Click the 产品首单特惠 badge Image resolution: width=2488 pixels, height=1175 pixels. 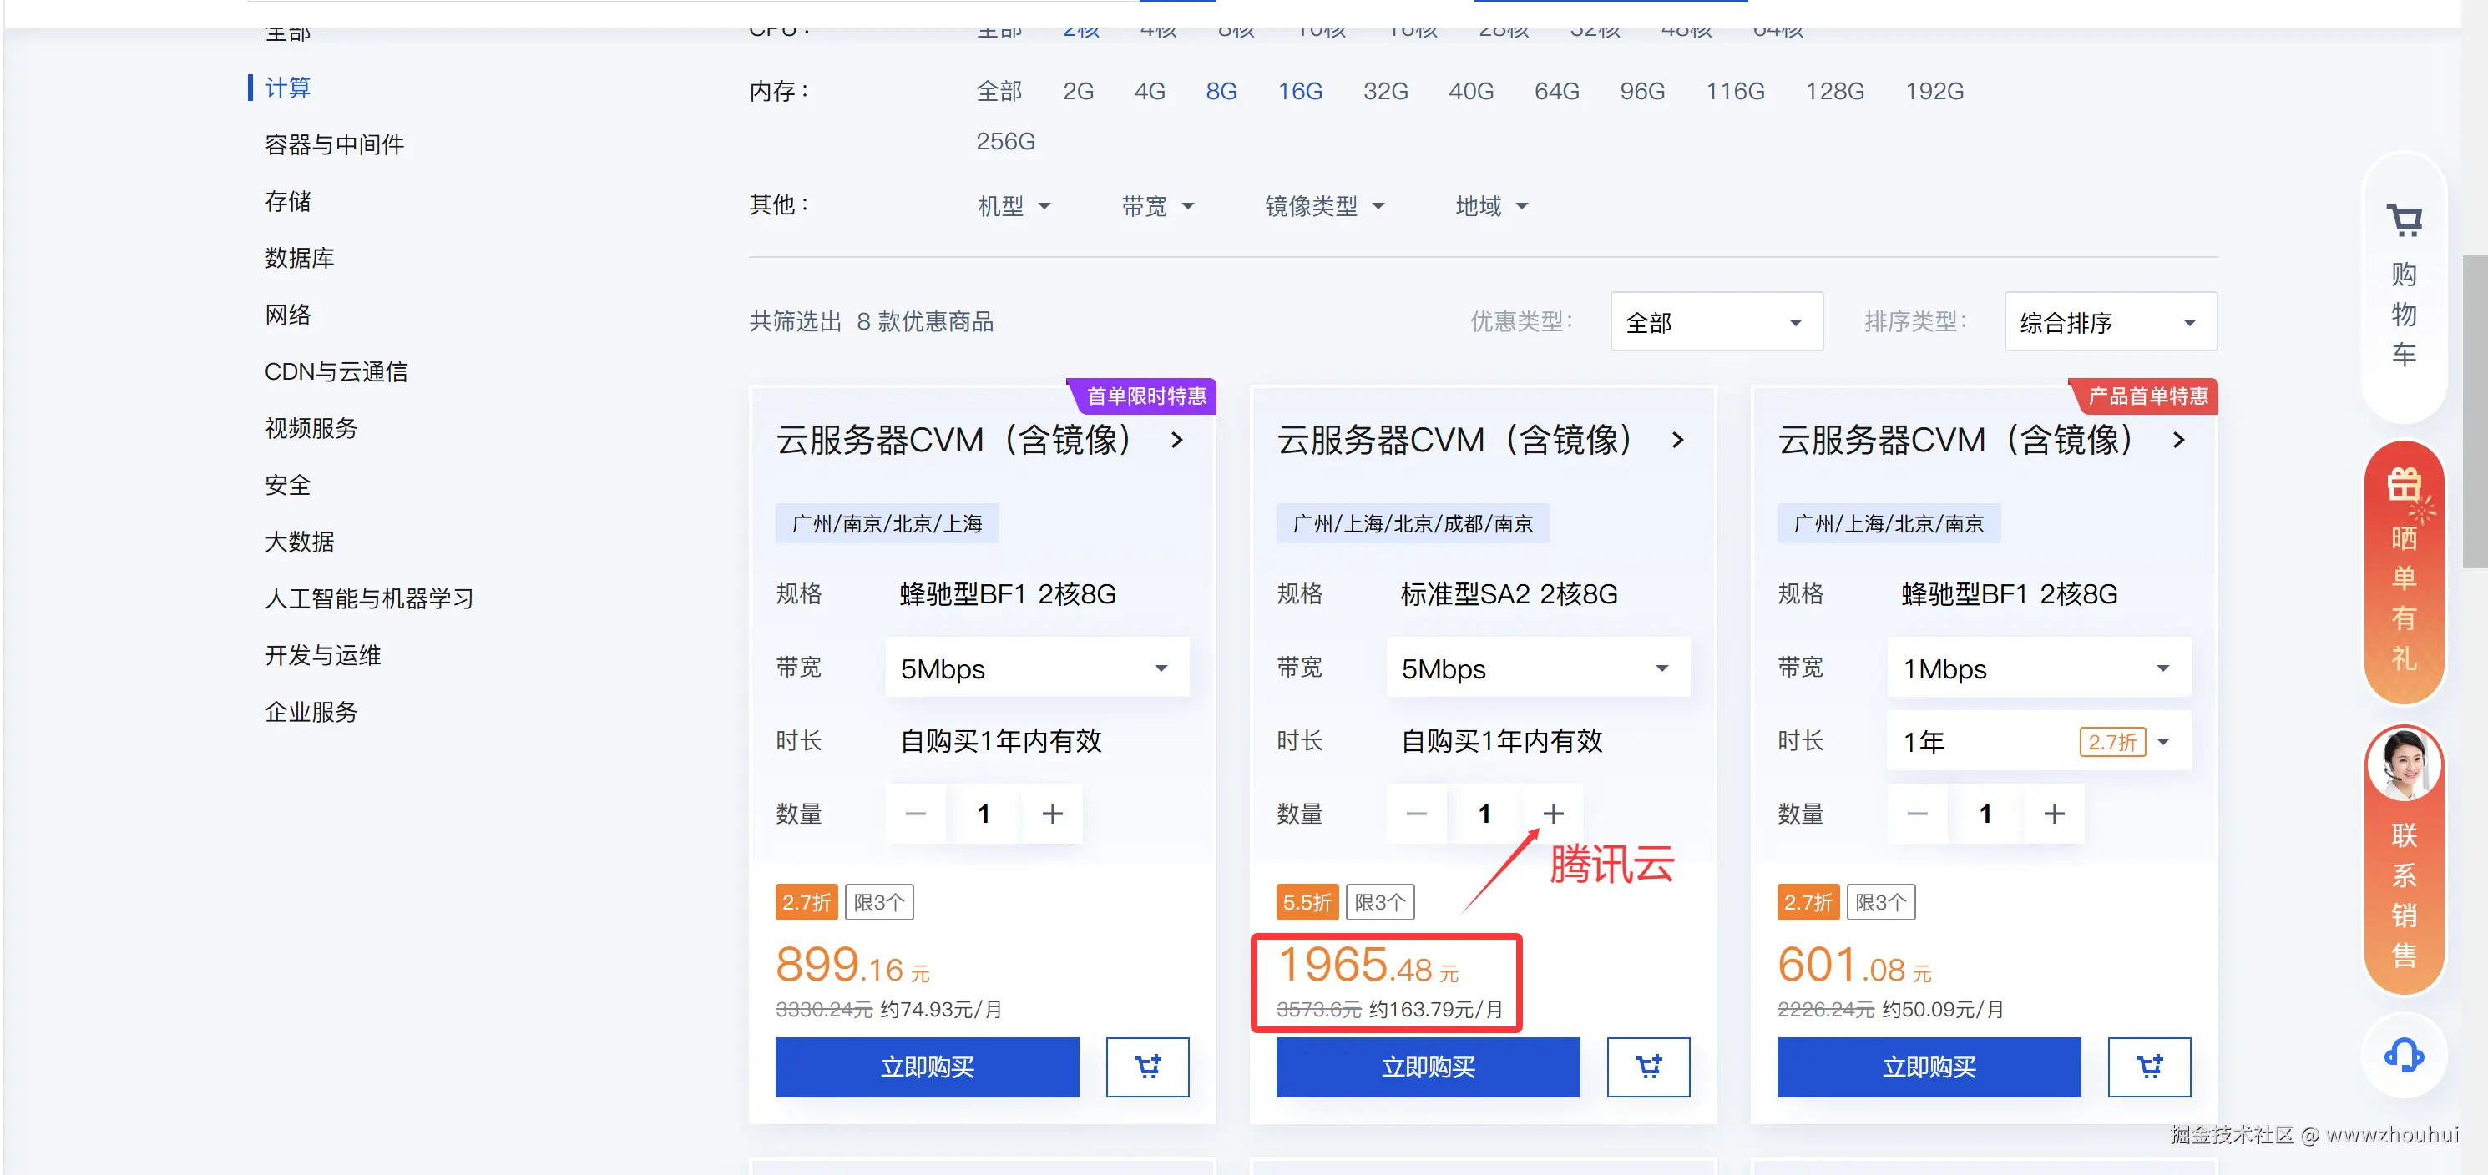click(x=2146, y=396)
